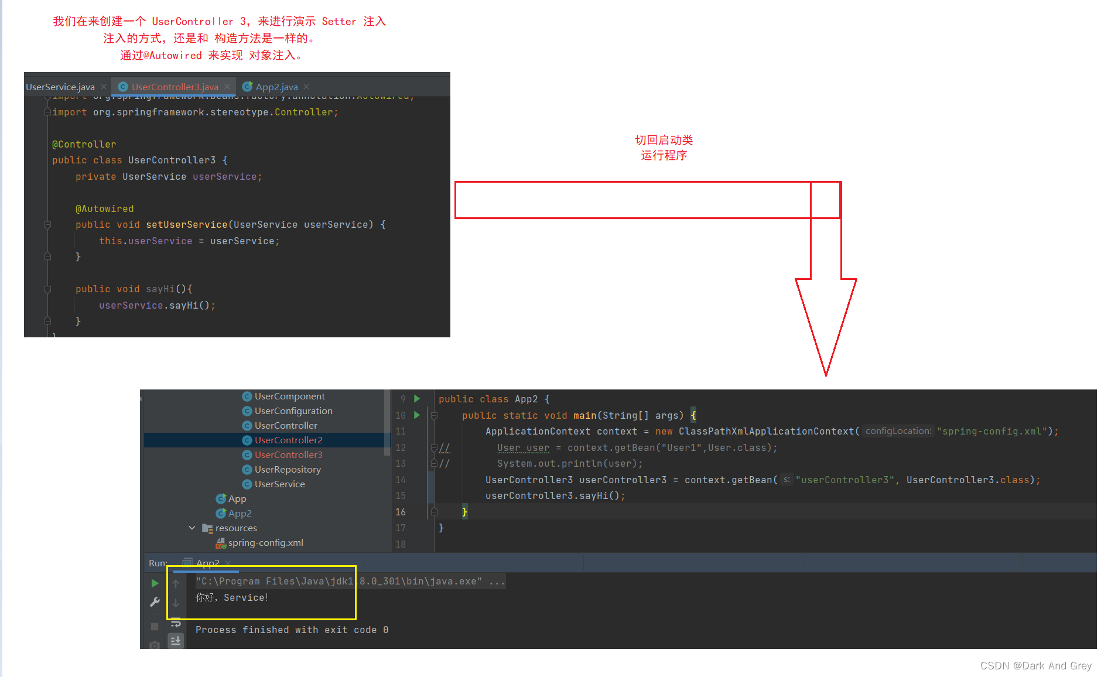Switch to App2.java editor tab
1101x677 pixels.
pyautogui.click(x=276, y=87)
